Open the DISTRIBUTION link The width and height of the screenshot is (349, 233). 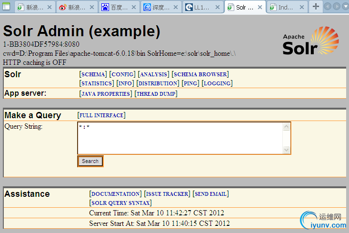158,83
